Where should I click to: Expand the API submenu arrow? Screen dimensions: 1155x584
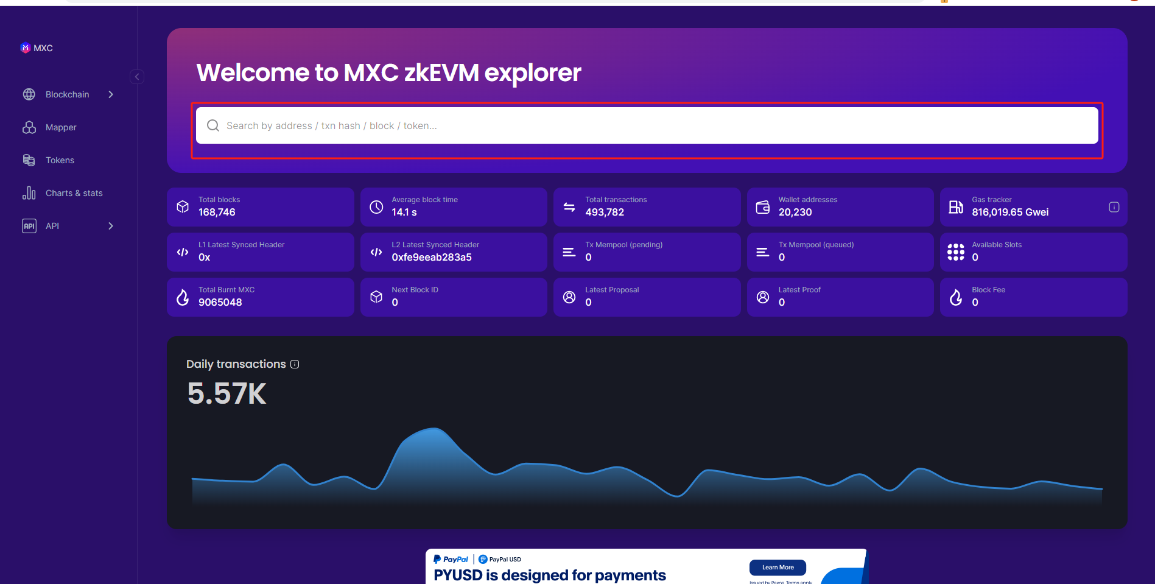pos(111,226)
